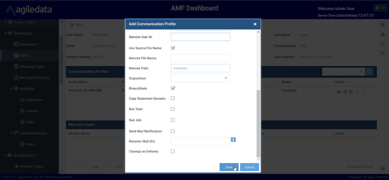Collapse the Workflow tree section

12,89
